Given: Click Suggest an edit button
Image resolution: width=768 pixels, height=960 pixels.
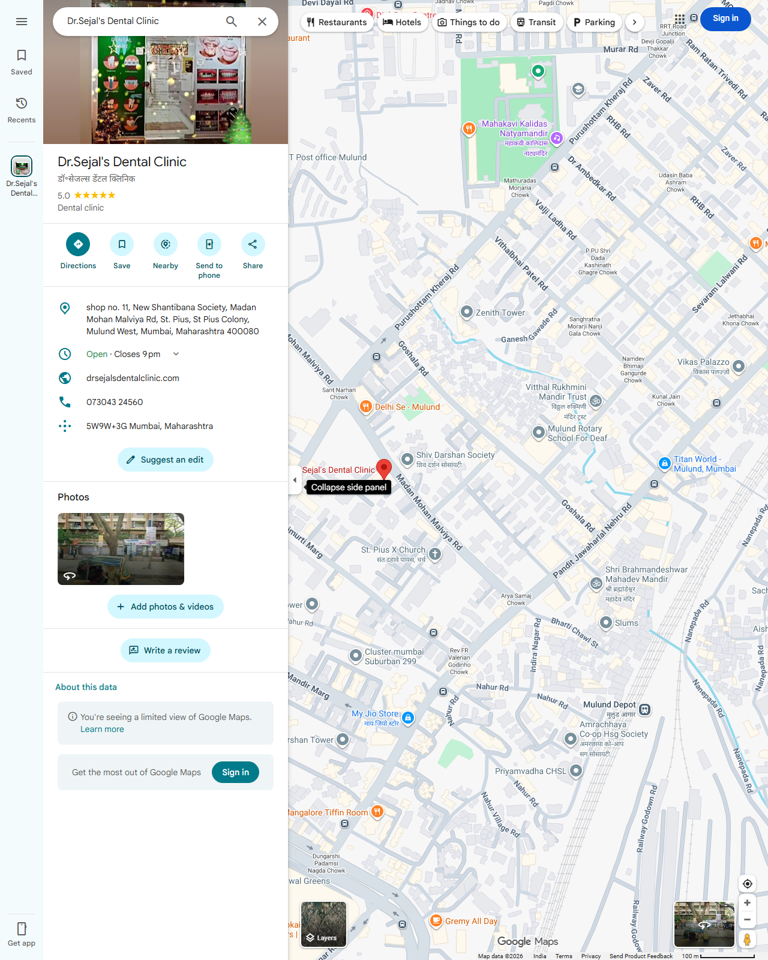Looking at the screenshot, I should pos(166,460).
